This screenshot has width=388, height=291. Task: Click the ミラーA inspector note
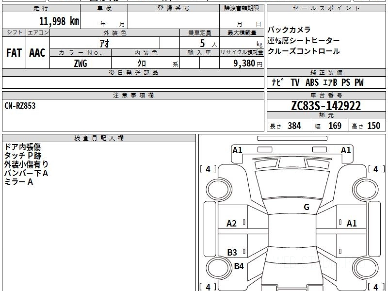click(18, 182)
